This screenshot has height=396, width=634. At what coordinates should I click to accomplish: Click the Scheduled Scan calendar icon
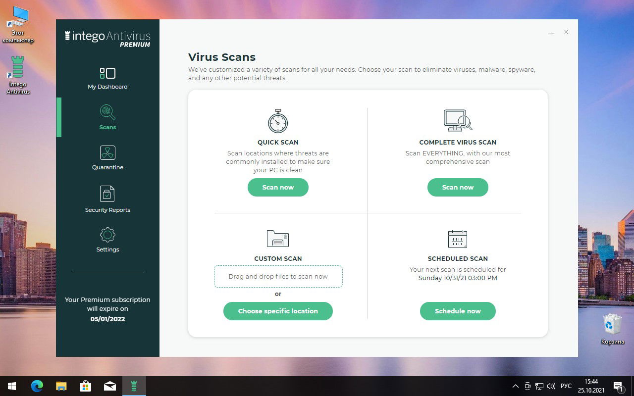[x=458, y=239]
